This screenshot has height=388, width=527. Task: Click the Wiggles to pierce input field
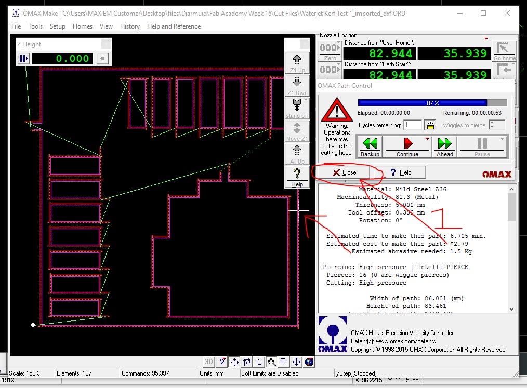pos(497,125)
